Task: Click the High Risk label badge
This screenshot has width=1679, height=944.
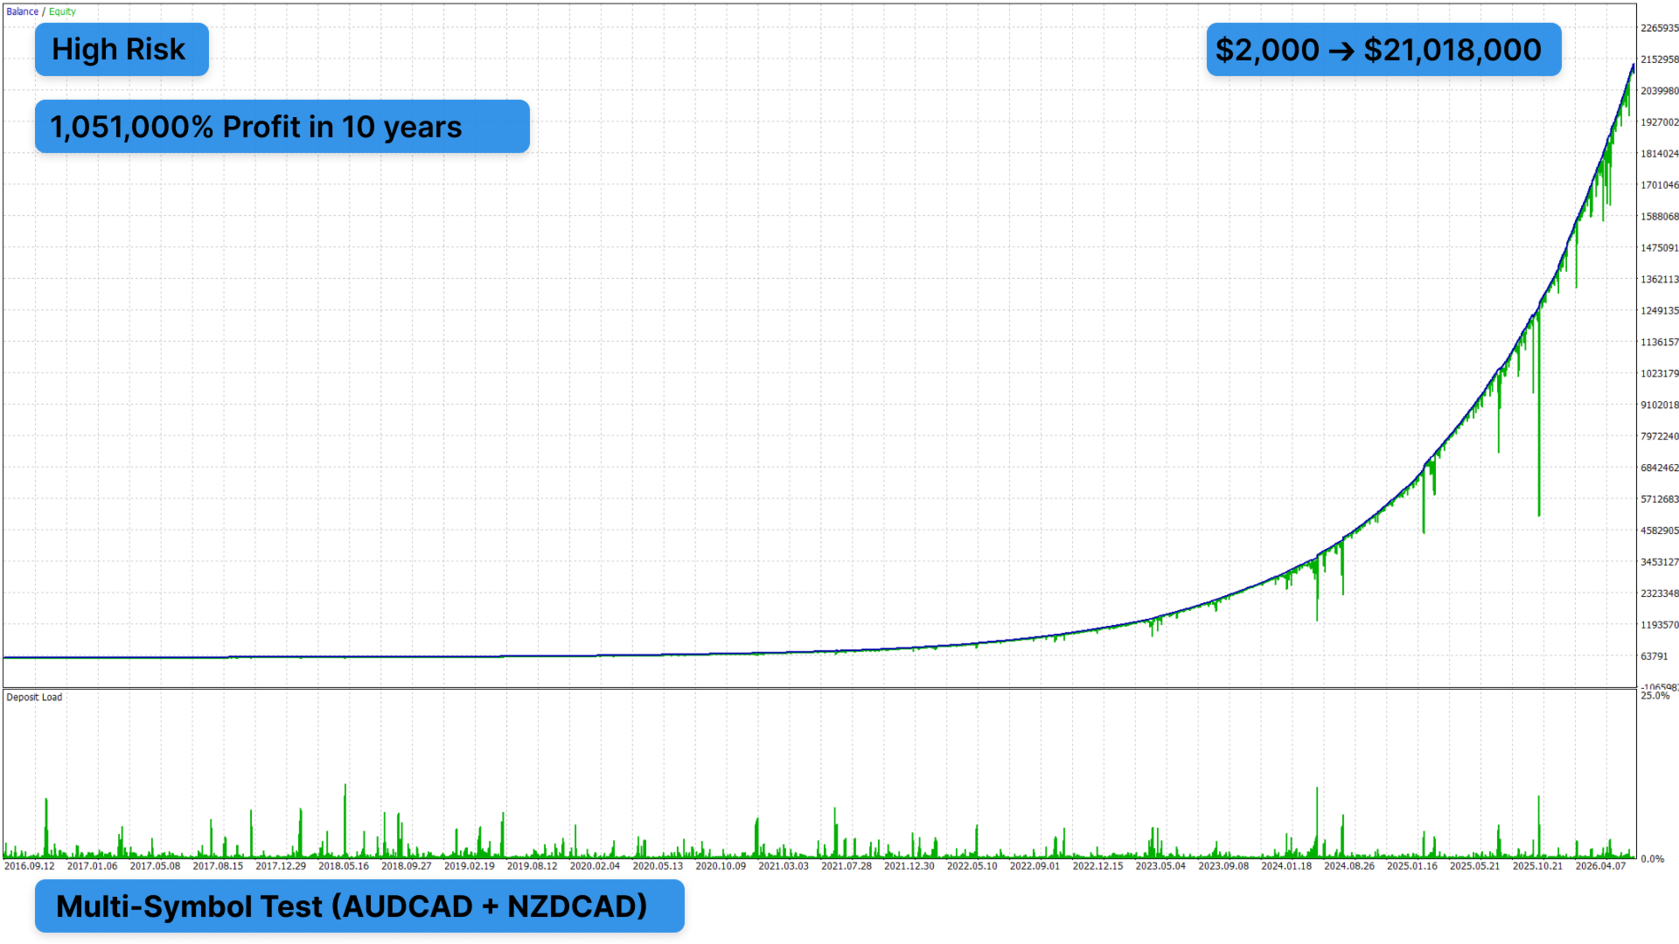Action: (x=122, y=50)
